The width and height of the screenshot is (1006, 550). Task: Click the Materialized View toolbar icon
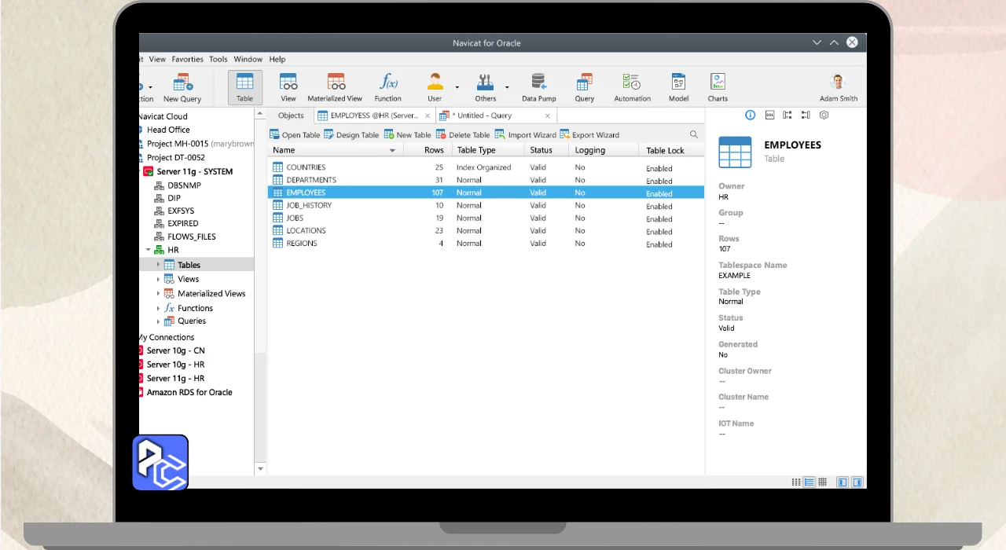pyautogui.click(x=335, y=87)
